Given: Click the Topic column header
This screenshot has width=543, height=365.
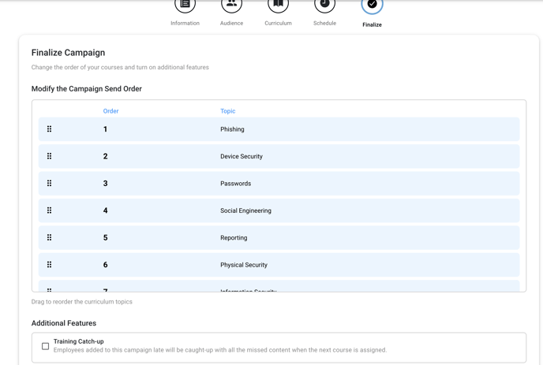Looking at the screenshot, I should tap(227, 111).
